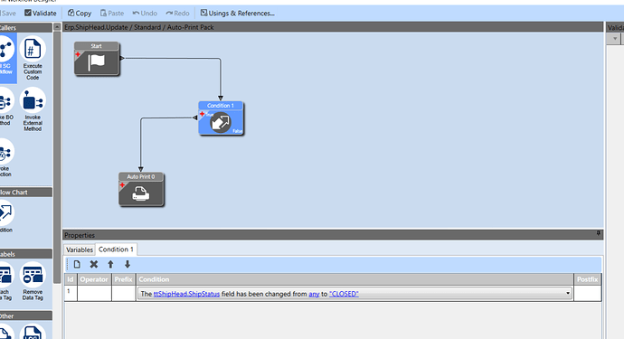Move condition row up
The image size is (624, 339).
point(110,264)
